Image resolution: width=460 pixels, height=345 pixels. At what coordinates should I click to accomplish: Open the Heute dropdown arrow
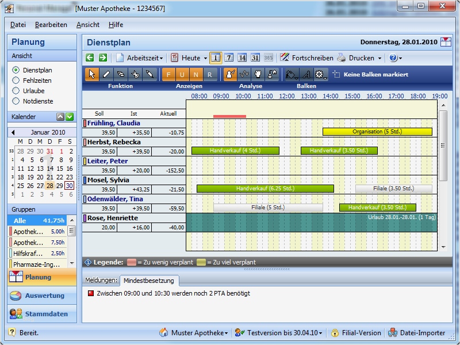pyautogui.click(x=205, y=57)
